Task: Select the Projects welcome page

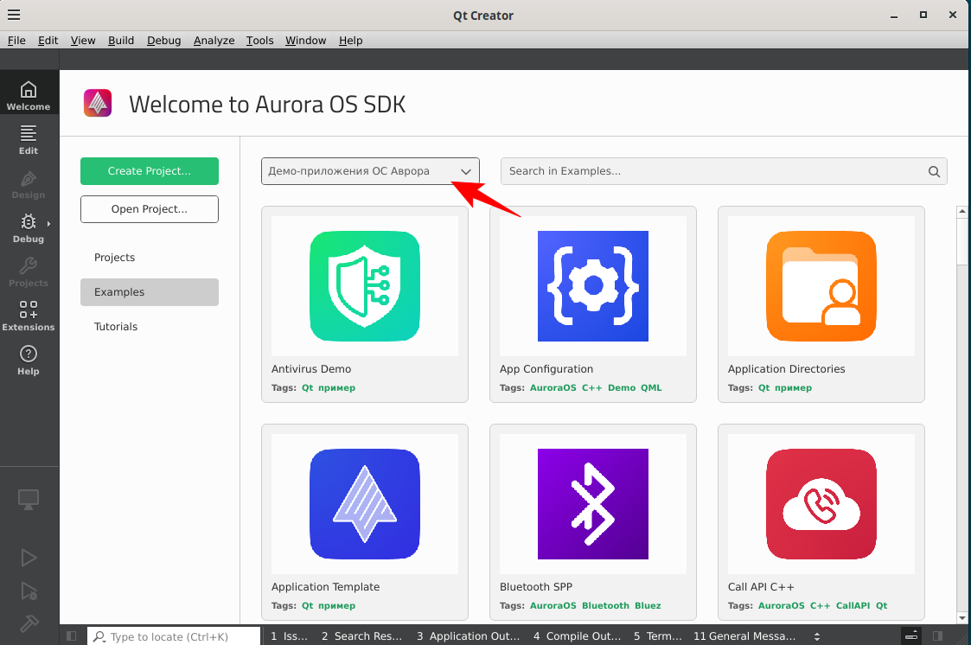Action: tap(150, 258)
